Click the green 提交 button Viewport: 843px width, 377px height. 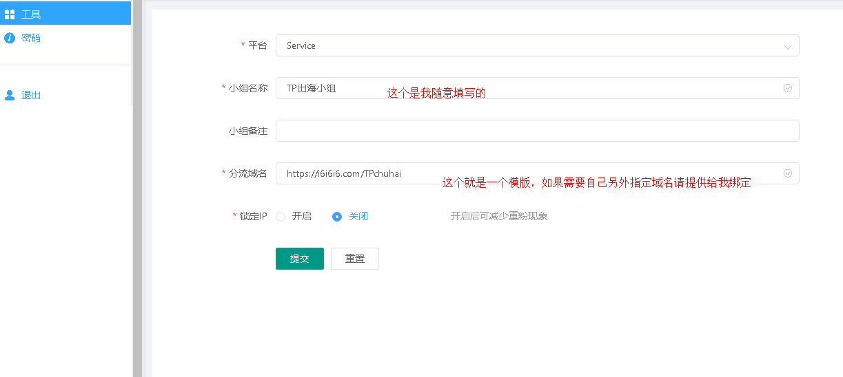coord(300,259)
